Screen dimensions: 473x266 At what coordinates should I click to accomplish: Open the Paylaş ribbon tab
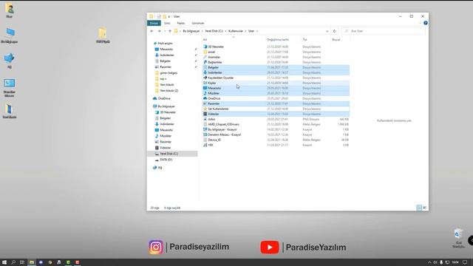coord(181,23)
